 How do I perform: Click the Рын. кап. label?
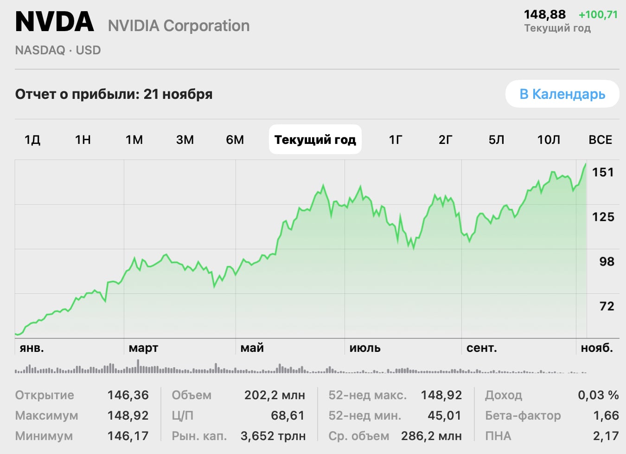click(x=199, y=436)
